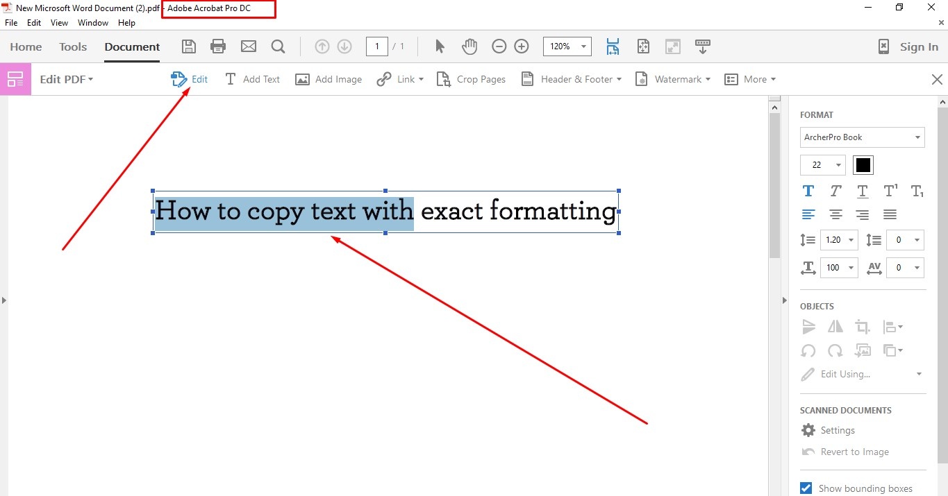Screen dimensions: 948x496
Task: Apply italic T text style
Action: click(835, 191)
